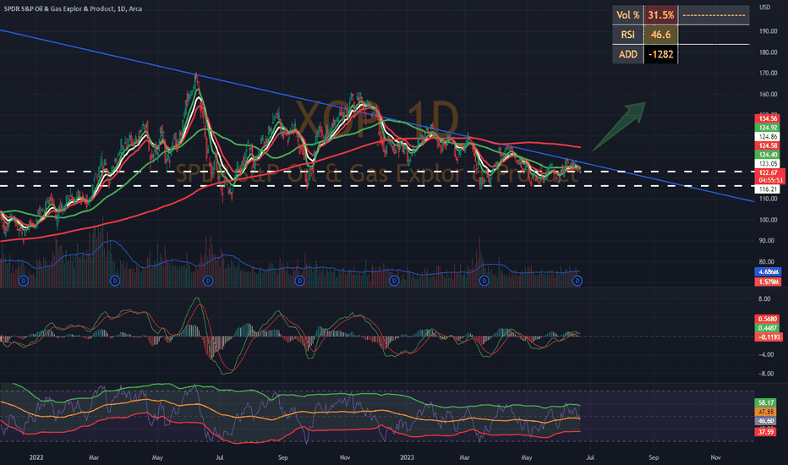The image size is (788, 465).
Task: Click the dividend marker just before the 2022 label
Action: coord(23,281)
